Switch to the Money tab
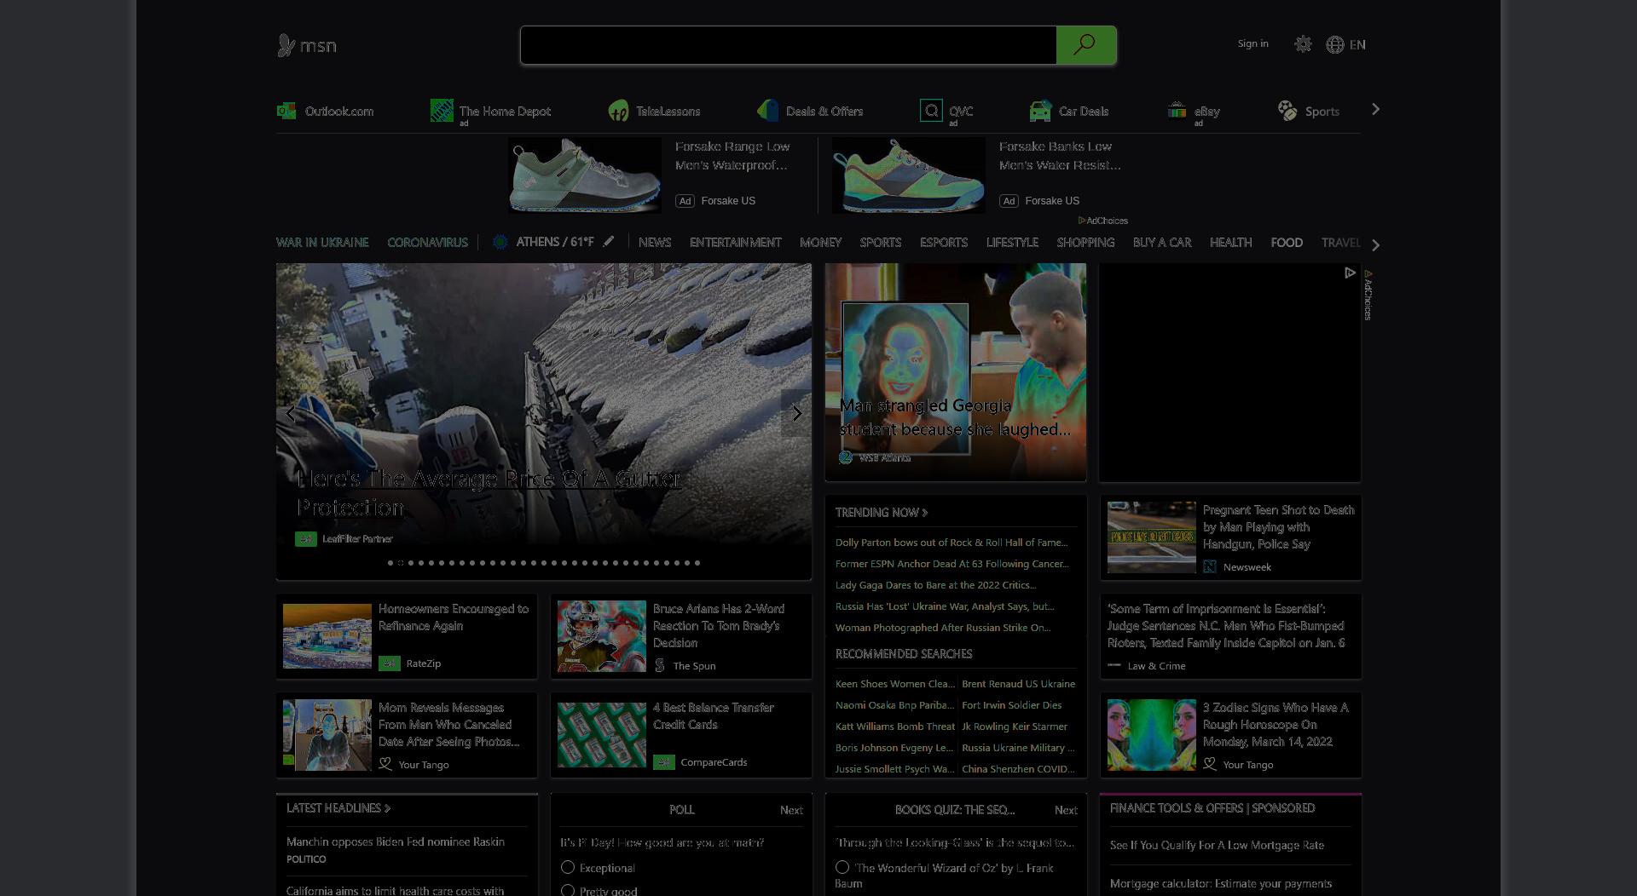1637x896 pixels. tap(820, 243)
